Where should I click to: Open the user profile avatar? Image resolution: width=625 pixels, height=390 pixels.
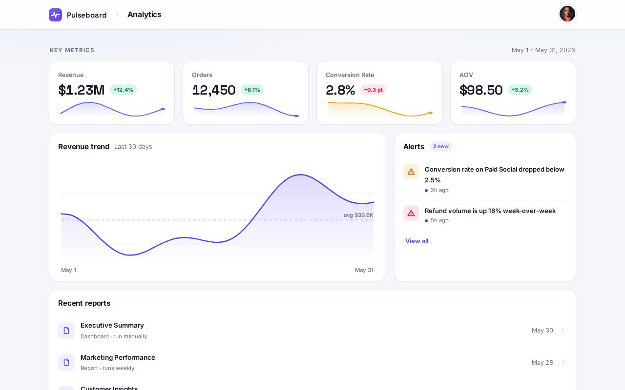567,14
